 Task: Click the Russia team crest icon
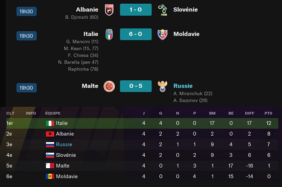162,86
